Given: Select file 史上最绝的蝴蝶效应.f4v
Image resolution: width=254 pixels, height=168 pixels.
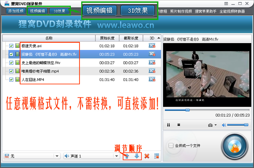Looking at the screenshot, I should (x=41, y=63).
